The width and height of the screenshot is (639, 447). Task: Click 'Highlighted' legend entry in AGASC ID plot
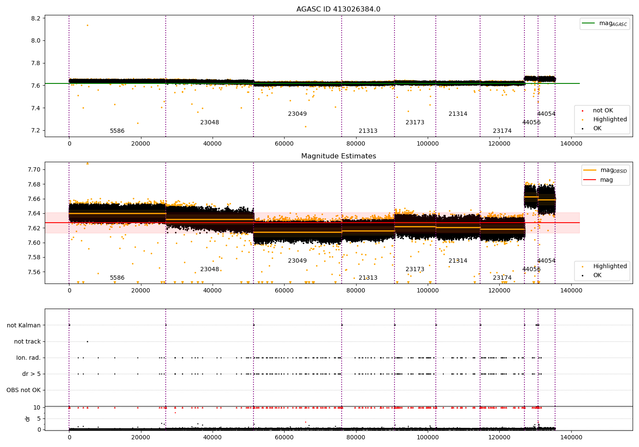pyautogui.click(x=605, y=120)
